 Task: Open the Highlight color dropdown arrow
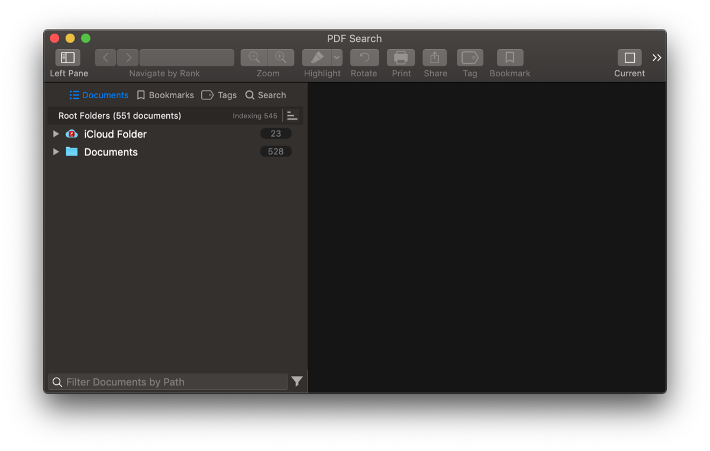pyautogui.click(x=337, y=57)
